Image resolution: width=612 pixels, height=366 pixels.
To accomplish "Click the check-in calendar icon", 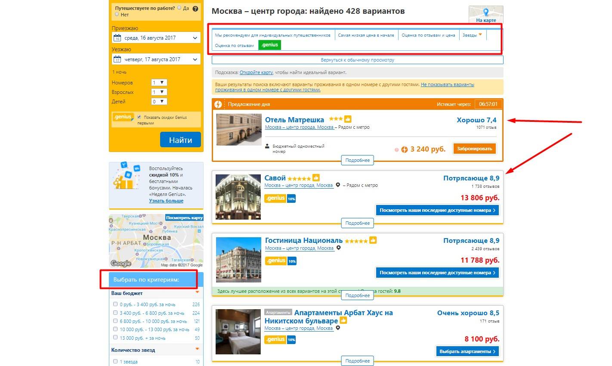I will (117, 38).
